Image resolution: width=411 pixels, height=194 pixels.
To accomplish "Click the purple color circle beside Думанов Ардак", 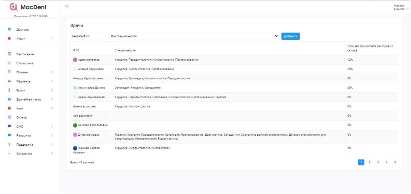I will tap(75, 135).
